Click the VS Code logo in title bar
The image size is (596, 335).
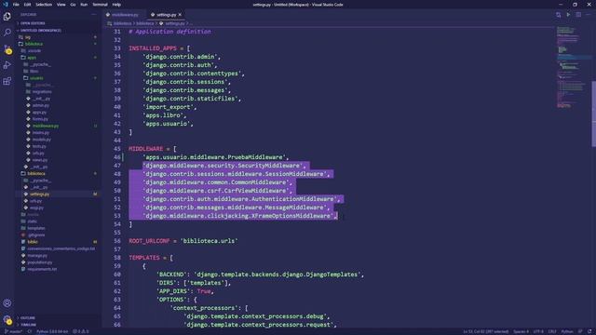(x=6, y=5)
